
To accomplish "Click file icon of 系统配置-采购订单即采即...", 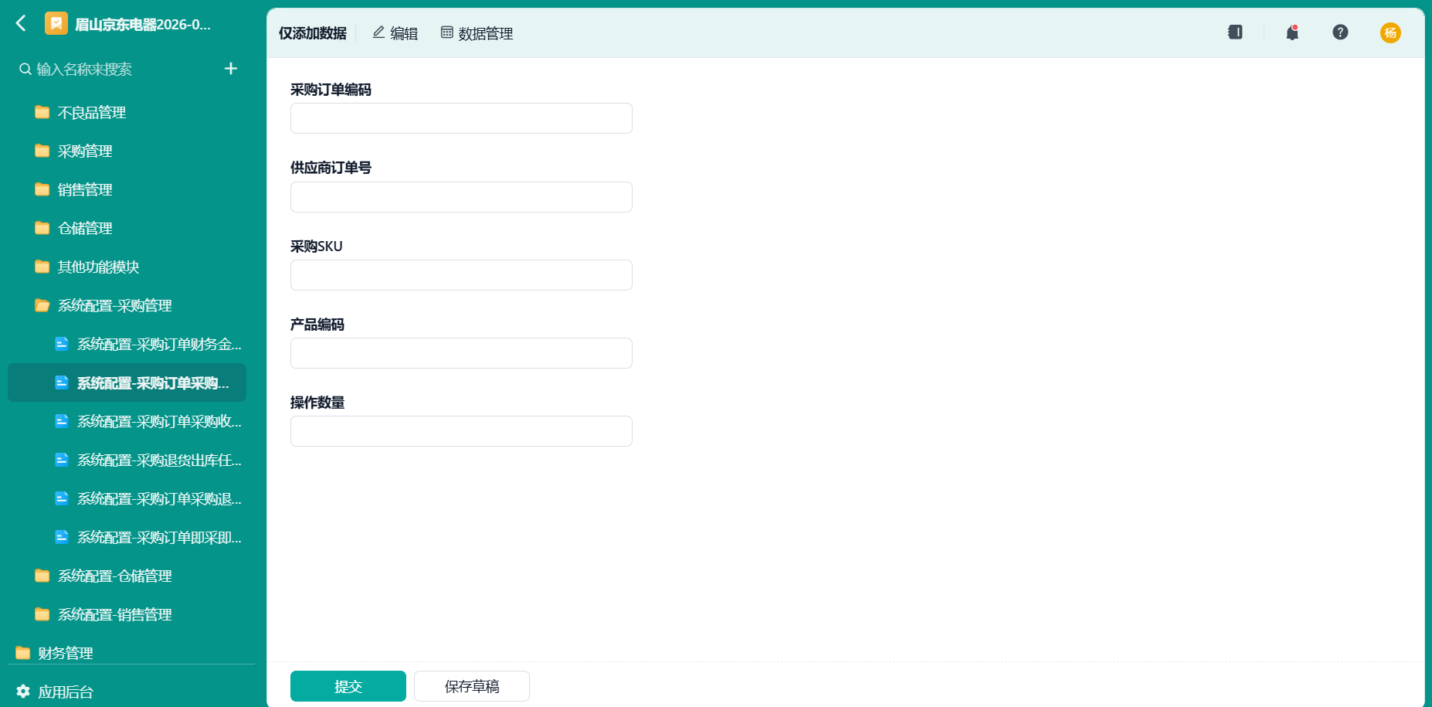I will 62,537.
